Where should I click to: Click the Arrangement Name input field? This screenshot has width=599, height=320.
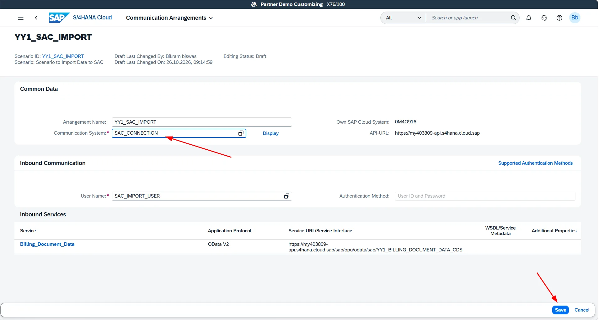(202, 122)
